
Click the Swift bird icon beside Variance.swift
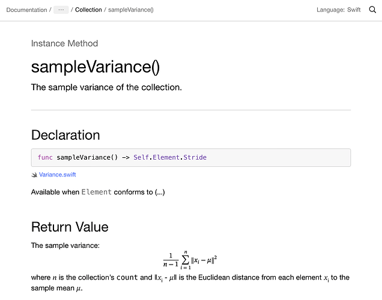[34, 175]
